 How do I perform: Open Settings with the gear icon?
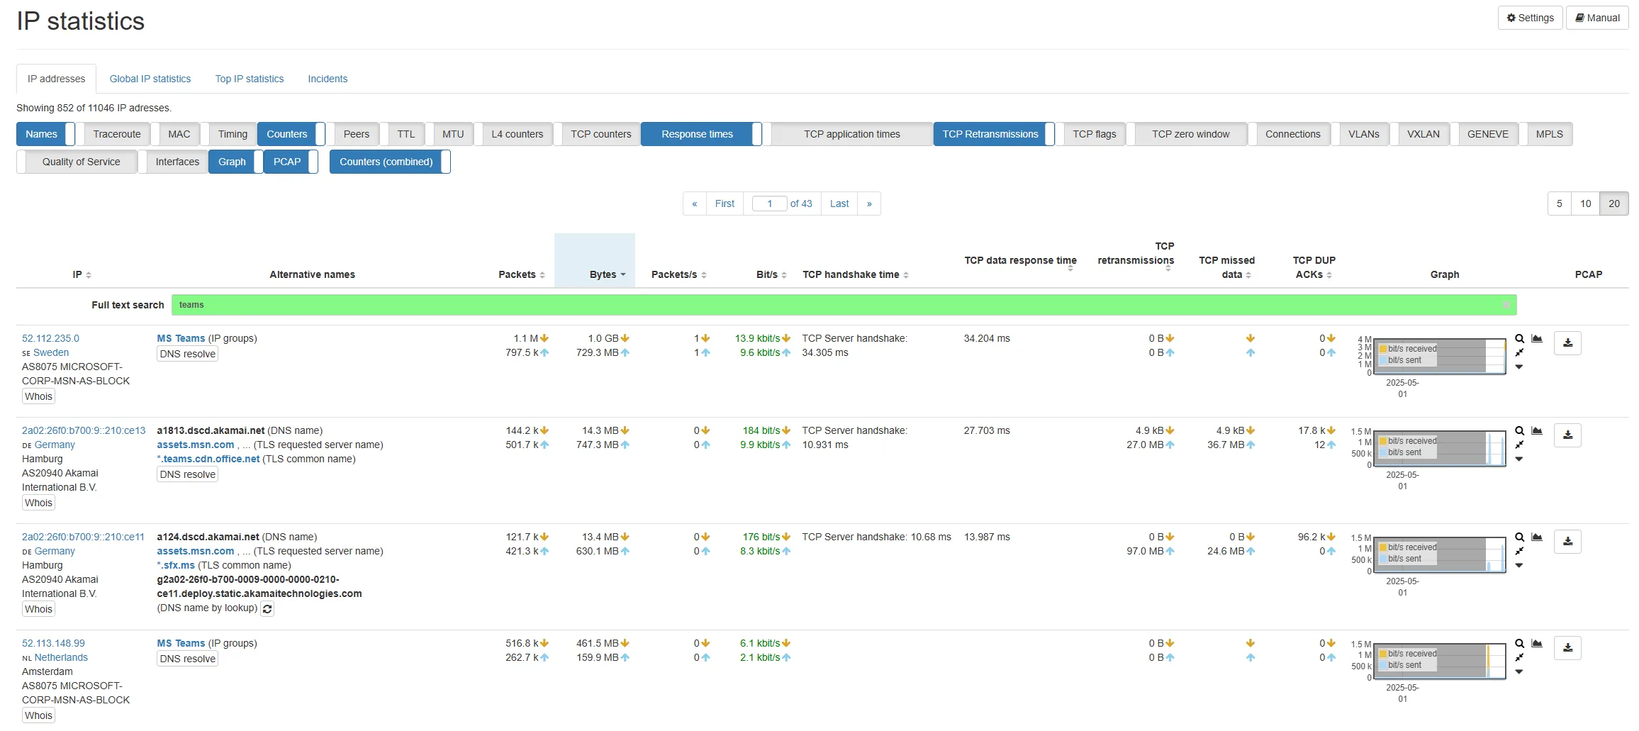[1529, 18]
